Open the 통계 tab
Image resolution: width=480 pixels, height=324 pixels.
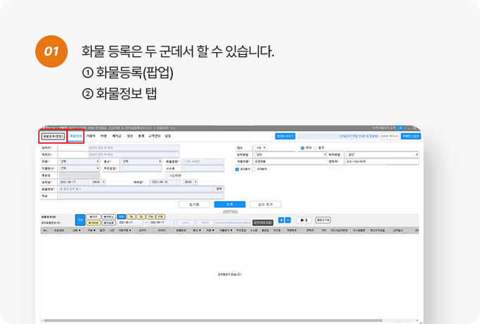click(x=140, y=136)
